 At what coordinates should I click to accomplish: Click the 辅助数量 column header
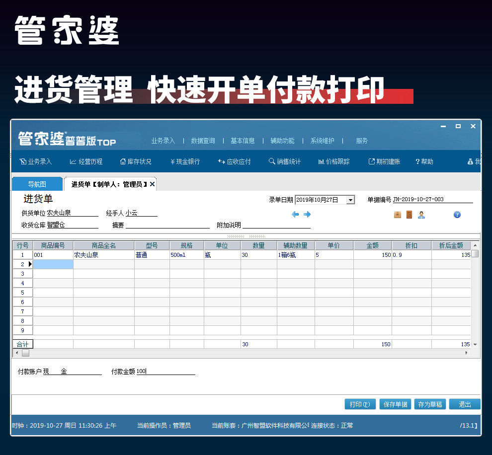pyautogui.click(x=296, y=245)
